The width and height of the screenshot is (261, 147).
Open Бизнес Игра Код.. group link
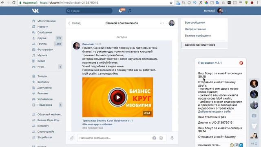[x=49, y=120]
